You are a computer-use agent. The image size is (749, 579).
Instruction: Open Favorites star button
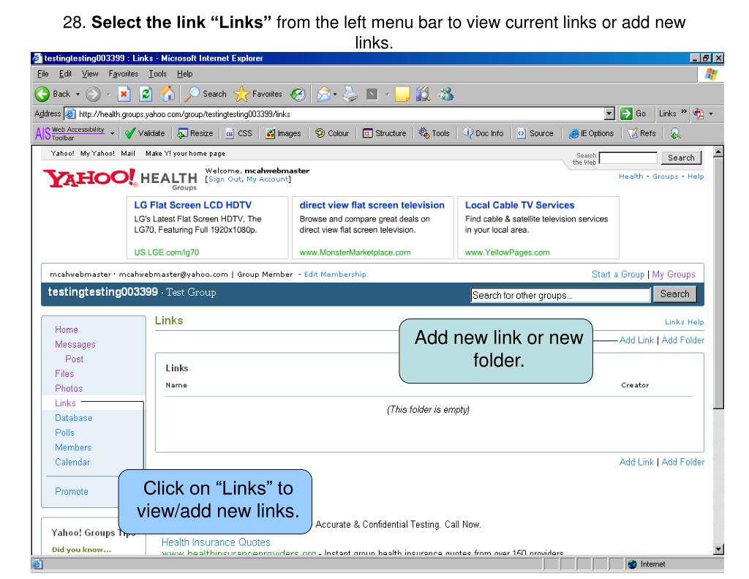click(x=258, y=94)
